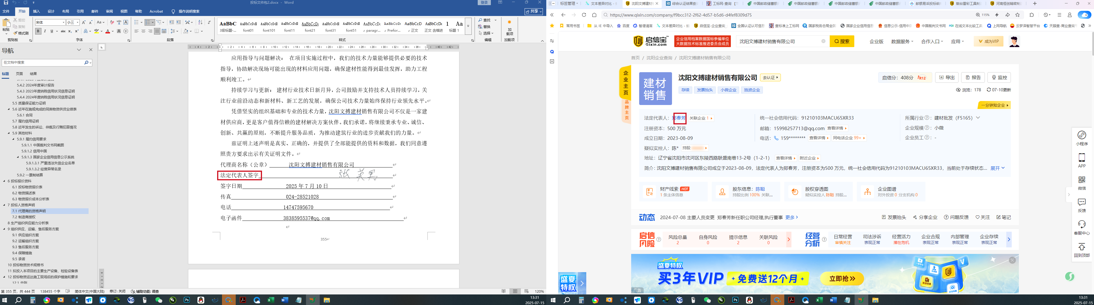The image size is (1094, 305).
Task: Toggle subscript formatting in Word
Action: click(x=70, y=31)
